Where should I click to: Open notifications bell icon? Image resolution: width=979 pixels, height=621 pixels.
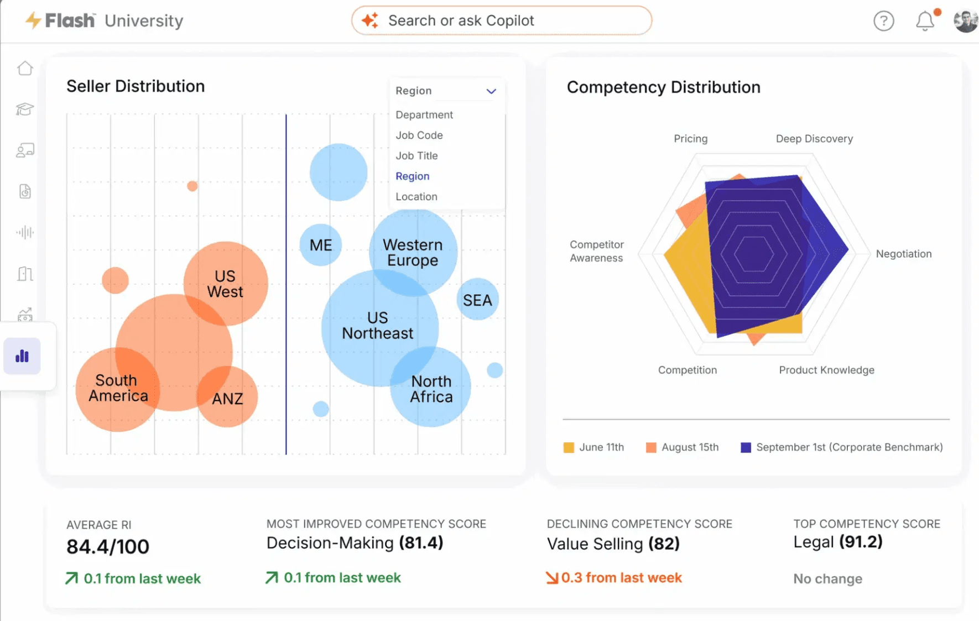click(x=925, y=21)
